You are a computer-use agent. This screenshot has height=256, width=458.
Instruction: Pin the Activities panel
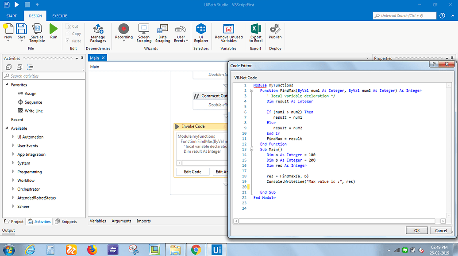pyautogui.click(x=82, y=58)
